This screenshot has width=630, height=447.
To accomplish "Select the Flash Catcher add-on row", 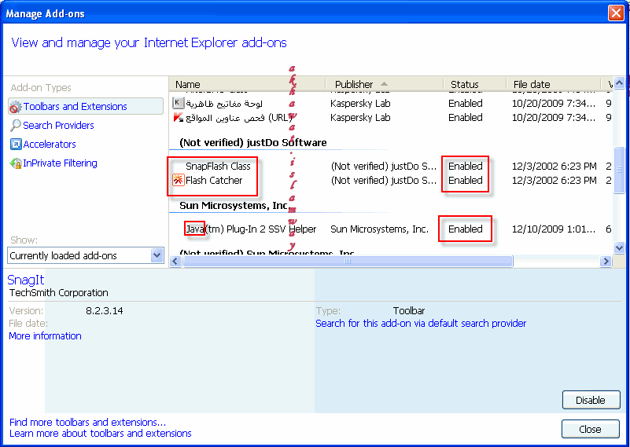I will (392, 181).
